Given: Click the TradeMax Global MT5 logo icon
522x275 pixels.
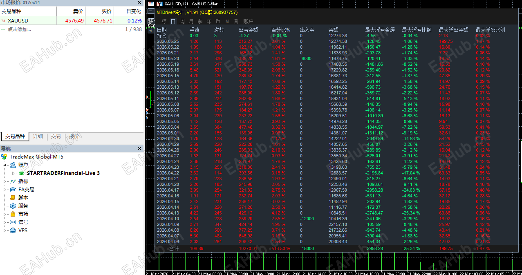Looking at the screenshot, I should point(4,157).
